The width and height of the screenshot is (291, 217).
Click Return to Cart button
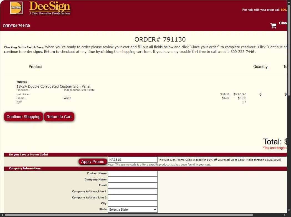(59, 117)
